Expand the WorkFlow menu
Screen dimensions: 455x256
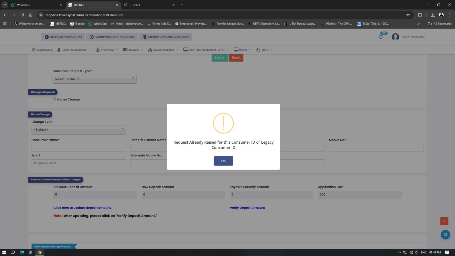(x=107, y=50)
